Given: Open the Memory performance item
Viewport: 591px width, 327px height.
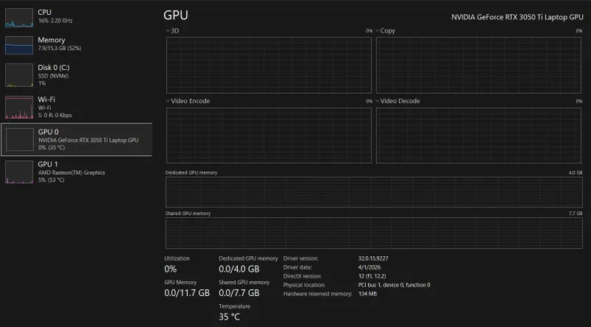Looking at the screenshot, I should (77, 45).
